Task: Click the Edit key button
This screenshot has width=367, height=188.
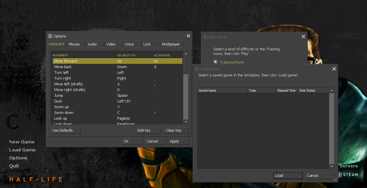Action: [148, 130]
